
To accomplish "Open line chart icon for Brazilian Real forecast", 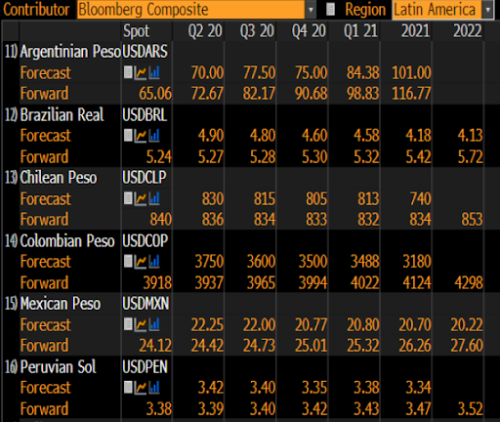I will [141, 136].
